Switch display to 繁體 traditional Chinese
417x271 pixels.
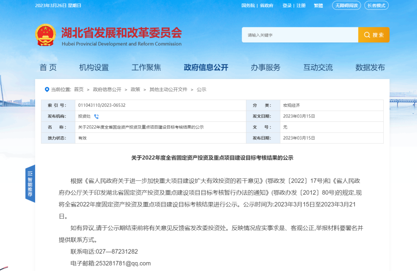318,5
